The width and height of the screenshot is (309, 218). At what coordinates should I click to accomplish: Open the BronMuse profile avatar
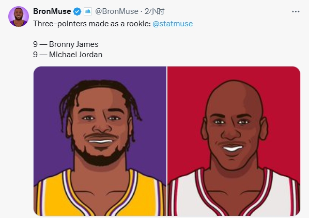click(x=19, y=16)
